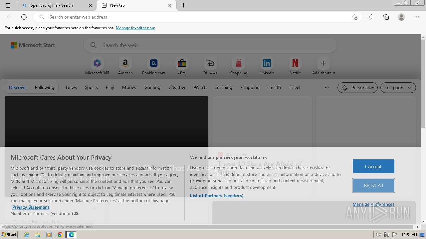Open Booking.com shortcut
The image size is (426, 239).
(x=154, y=66)
